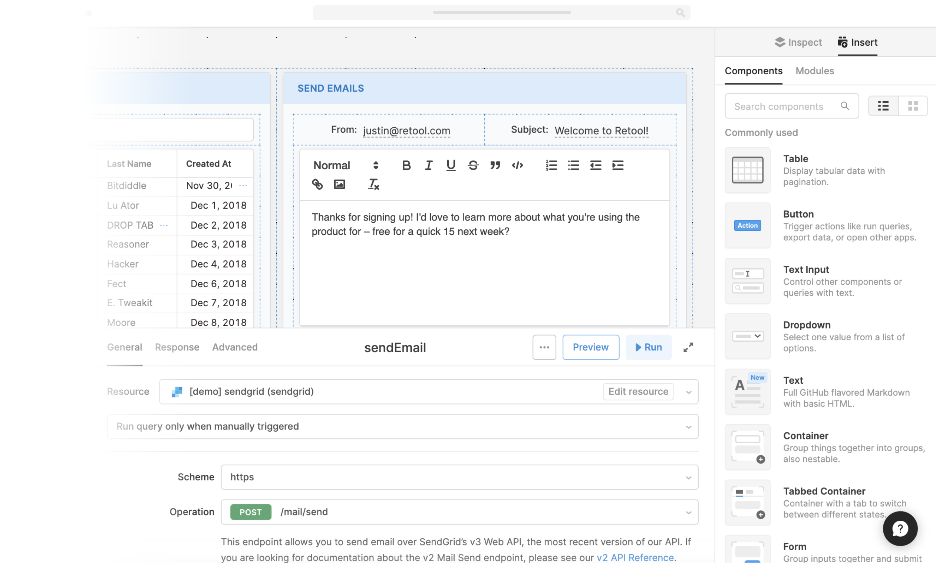The width and height of the screenshot is (936, 563).
Task: Click the Preview button
Action: tap(590, 347)
